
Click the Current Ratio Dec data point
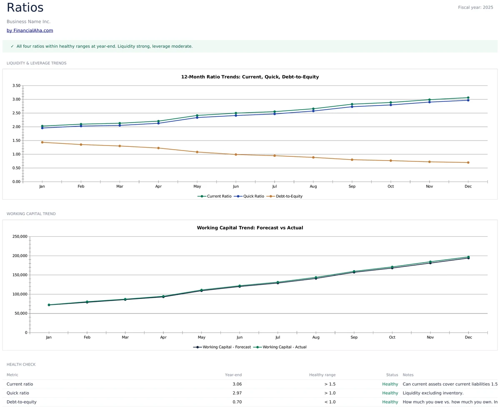(x=468, y=98)
